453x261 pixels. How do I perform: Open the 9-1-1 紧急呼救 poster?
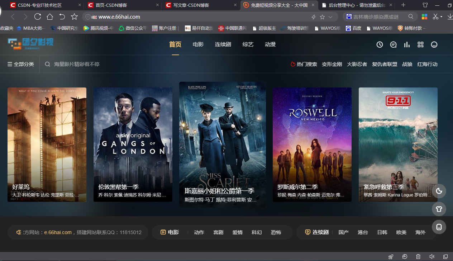pyautogui.click(x=398, y=144)
